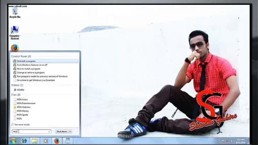Launch Firefox from the desktop icon
This screenshot has height=145, width=258.
click(15, 48)
